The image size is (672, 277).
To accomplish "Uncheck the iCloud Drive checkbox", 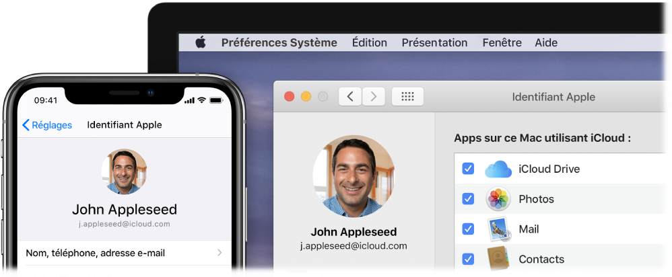I will [468, 169].
